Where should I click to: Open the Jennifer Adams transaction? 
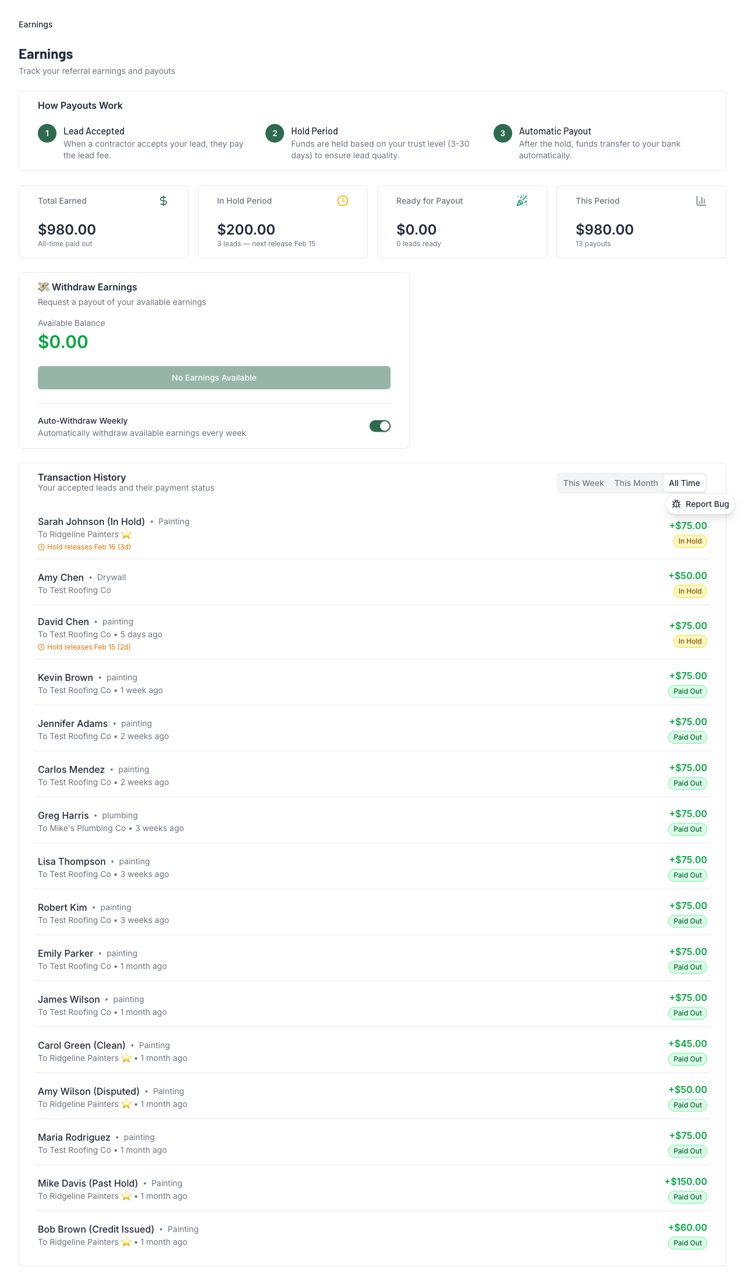[372, 729]
